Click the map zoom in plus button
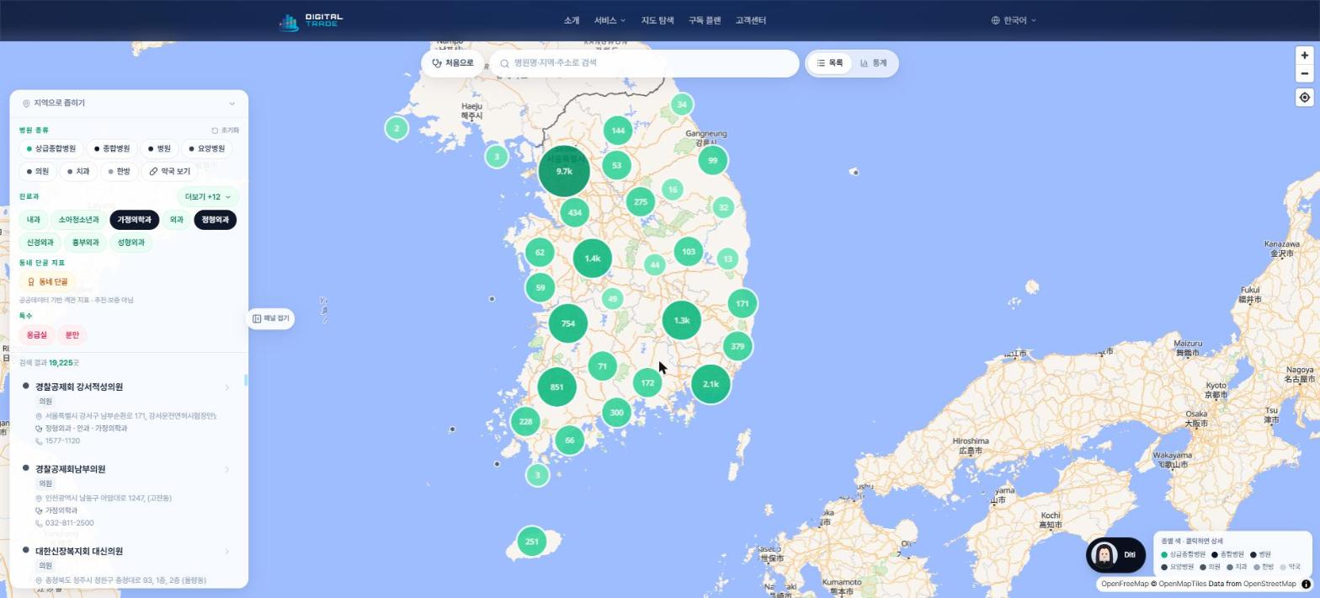The width and height of the screenshot is (1320, 598). 1304,56
